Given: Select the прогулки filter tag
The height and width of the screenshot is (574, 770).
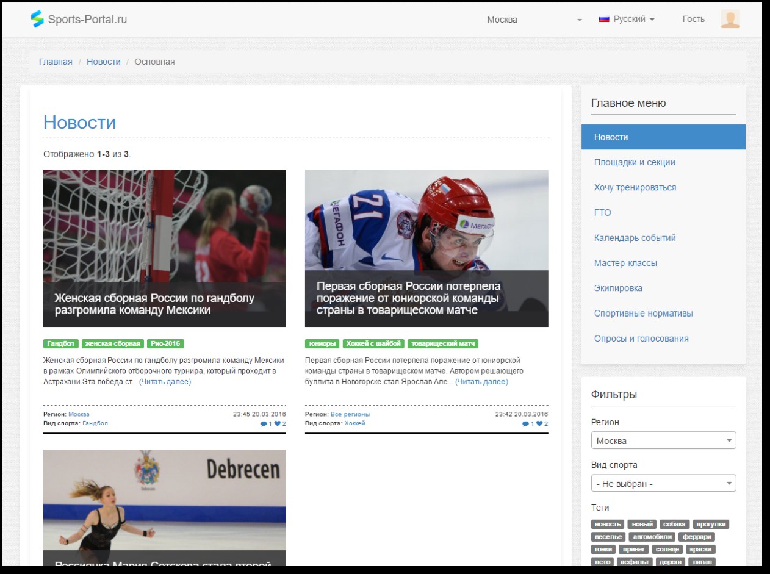Looking at the screenshot, I should [711, 525].
